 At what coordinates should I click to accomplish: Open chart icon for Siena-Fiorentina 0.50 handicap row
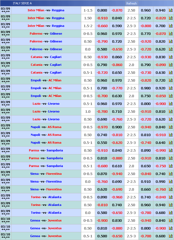click(171, 189)
